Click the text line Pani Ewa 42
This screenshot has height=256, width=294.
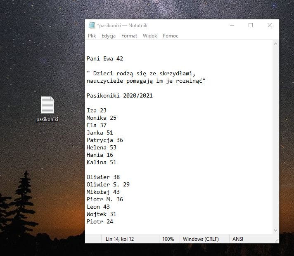pos(105,59)
